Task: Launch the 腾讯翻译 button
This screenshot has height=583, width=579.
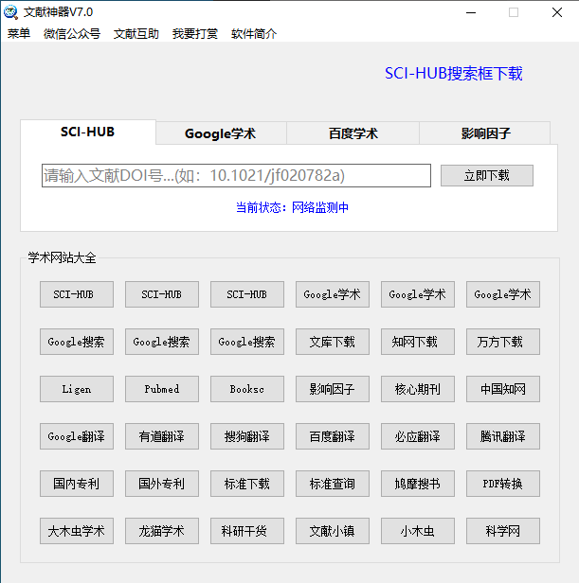Action: click(x=503, y=436)
